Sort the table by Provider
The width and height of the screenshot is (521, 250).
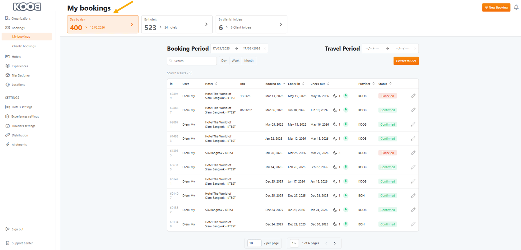(374, 84)
